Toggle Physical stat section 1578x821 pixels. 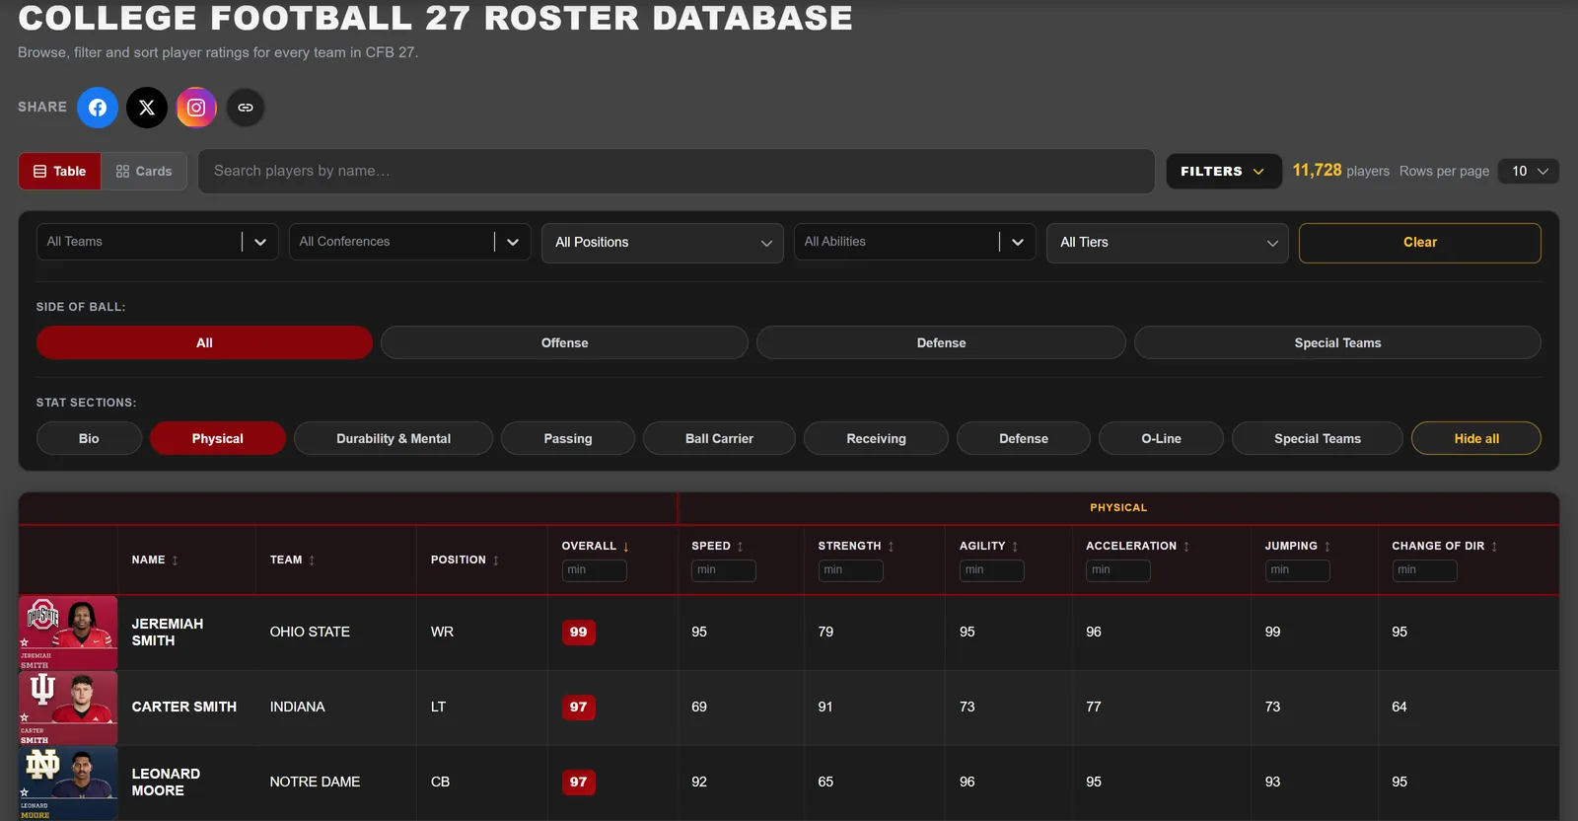pyautogui.click(x=218, y=439)
